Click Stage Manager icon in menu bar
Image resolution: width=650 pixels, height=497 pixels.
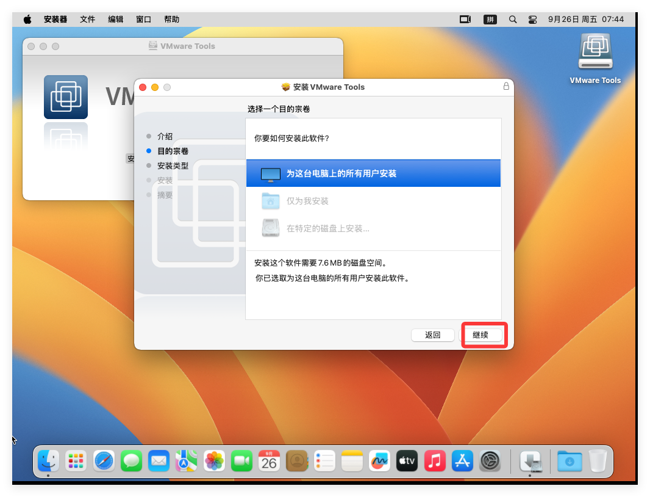pyautogui.click(x=465, y=19)
